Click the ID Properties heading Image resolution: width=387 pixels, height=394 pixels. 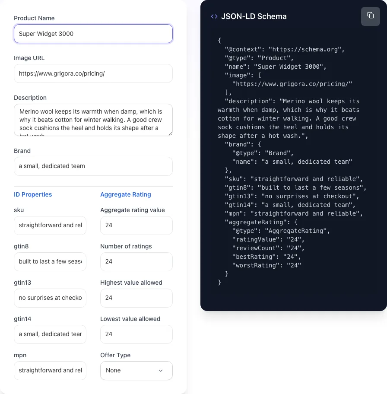pyautogui.click(x=33, y=194)
